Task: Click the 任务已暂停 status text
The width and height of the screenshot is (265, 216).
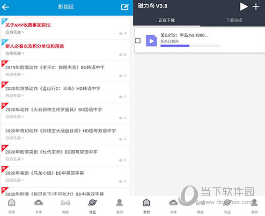Action: pyautogui.click(x=170, y=41)
